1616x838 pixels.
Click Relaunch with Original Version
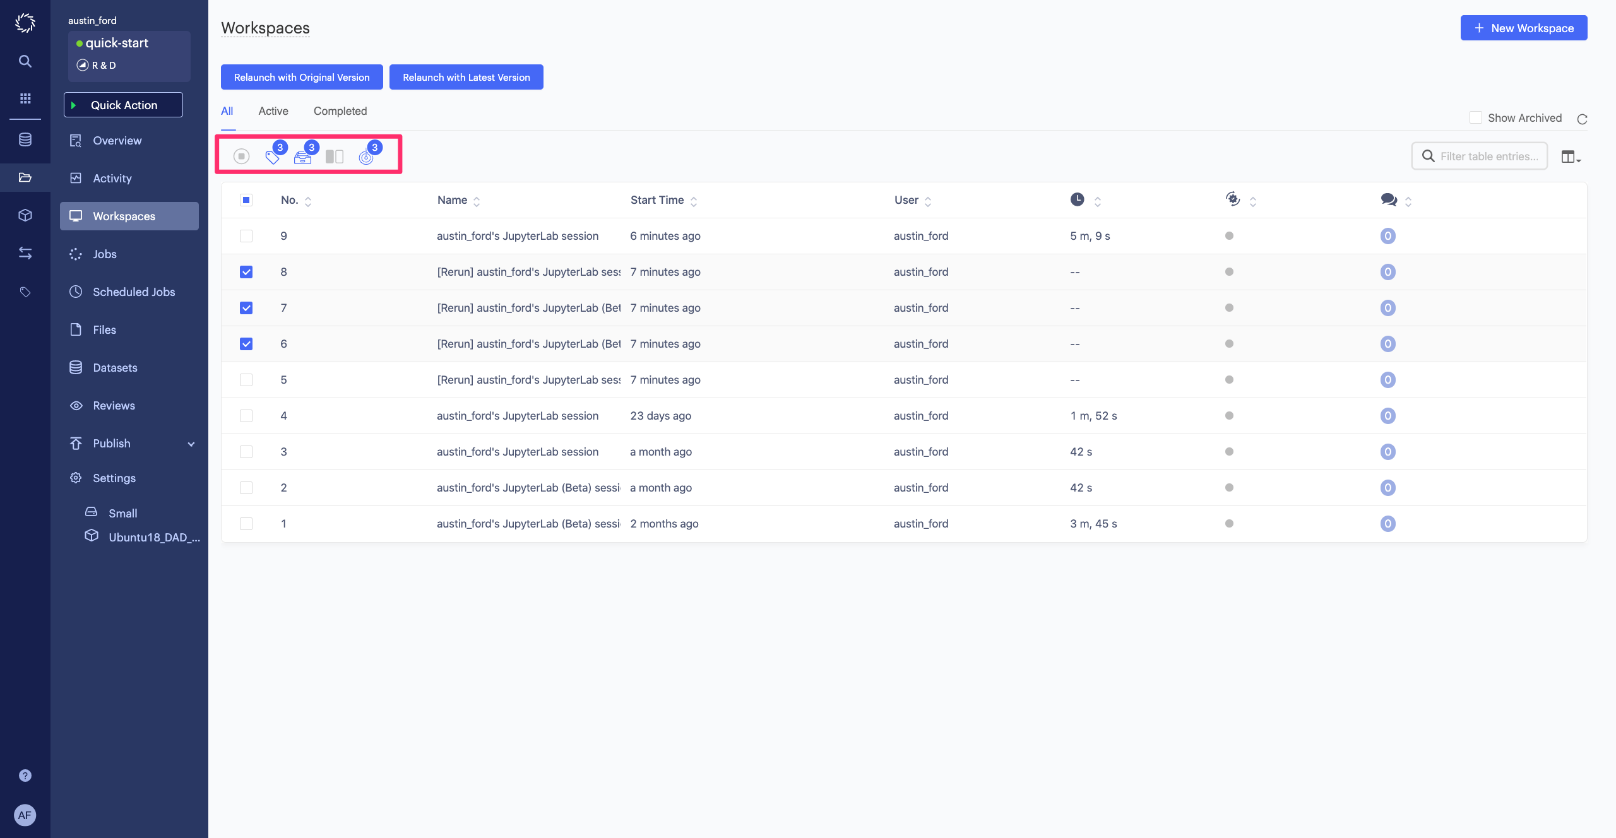[302, 77]
